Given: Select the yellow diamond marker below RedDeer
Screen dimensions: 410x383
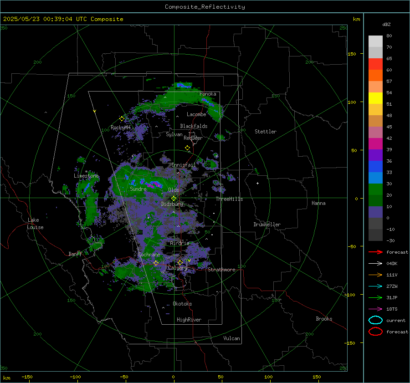Looking at the screenshot, I should 187,148.
